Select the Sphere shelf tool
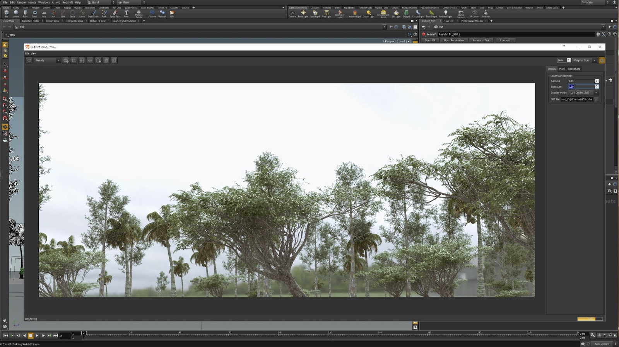 (16, 14)
